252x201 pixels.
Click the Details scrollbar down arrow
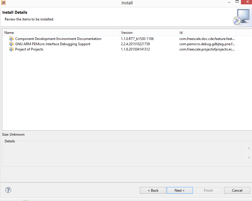coord(249,158)
